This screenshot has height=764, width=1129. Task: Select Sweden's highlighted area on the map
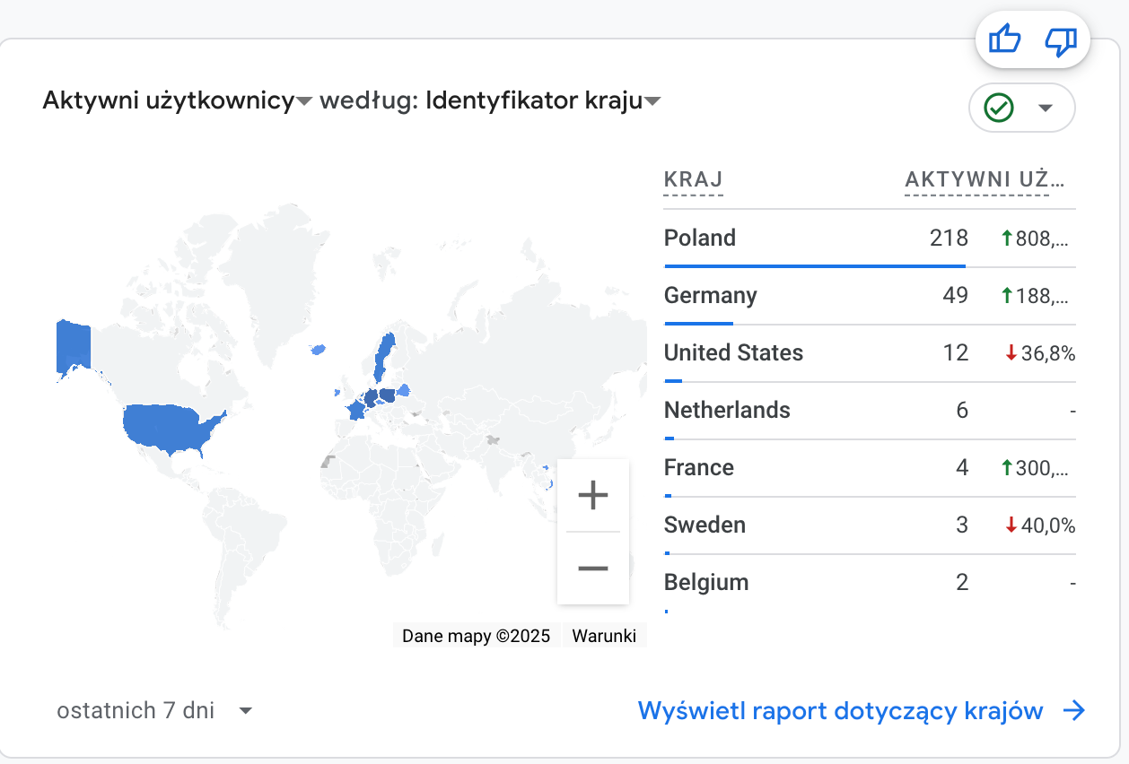click(384, 354)
